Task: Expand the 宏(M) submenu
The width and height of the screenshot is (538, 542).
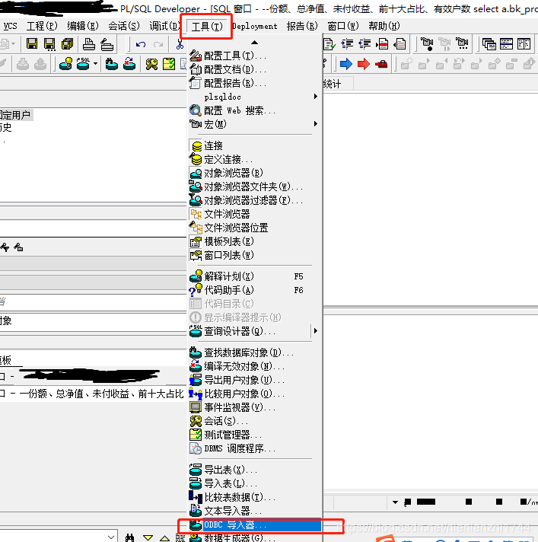Action: [255, 124]
